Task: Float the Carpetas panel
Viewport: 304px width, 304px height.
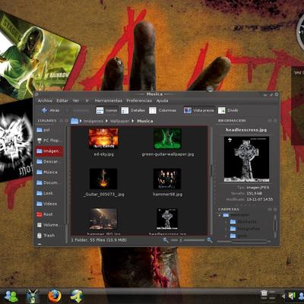Action: tap(270, 210)
